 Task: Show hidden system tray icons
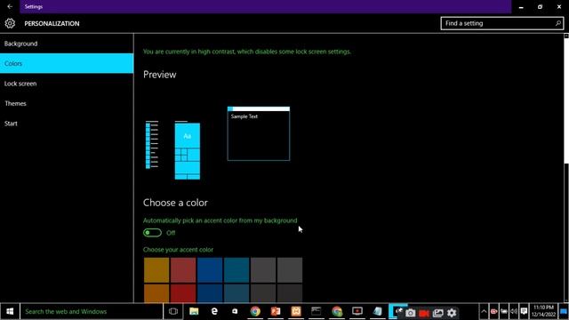click(484, 311)
